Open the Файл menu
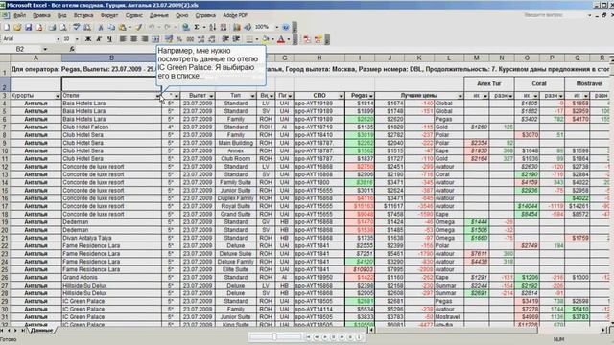Viewport: 614px width, 345px height. coord(19,15)
